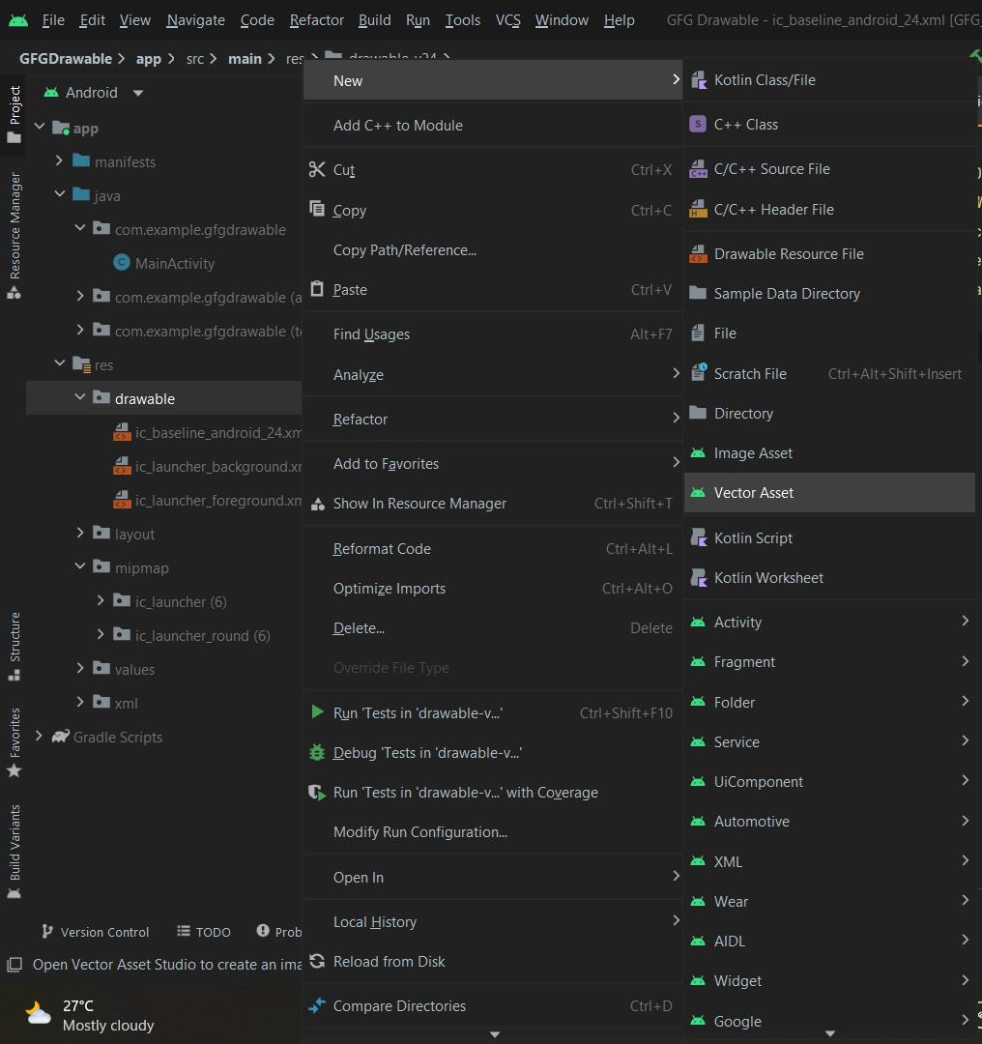The height and width of the screenshot is (1044, 982).
Task: Open the Version Control tool window
Action: click(x=96, y=932)
